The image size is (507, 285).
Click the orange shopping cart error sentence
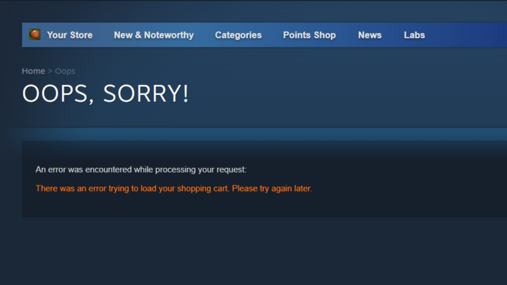pos(174,188)
